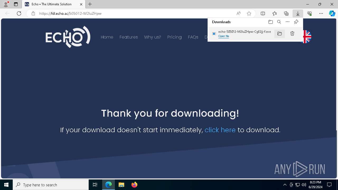The width and height of the screenshot is (338, 190).
Task: Toggle split screen view
Action: 263,13
